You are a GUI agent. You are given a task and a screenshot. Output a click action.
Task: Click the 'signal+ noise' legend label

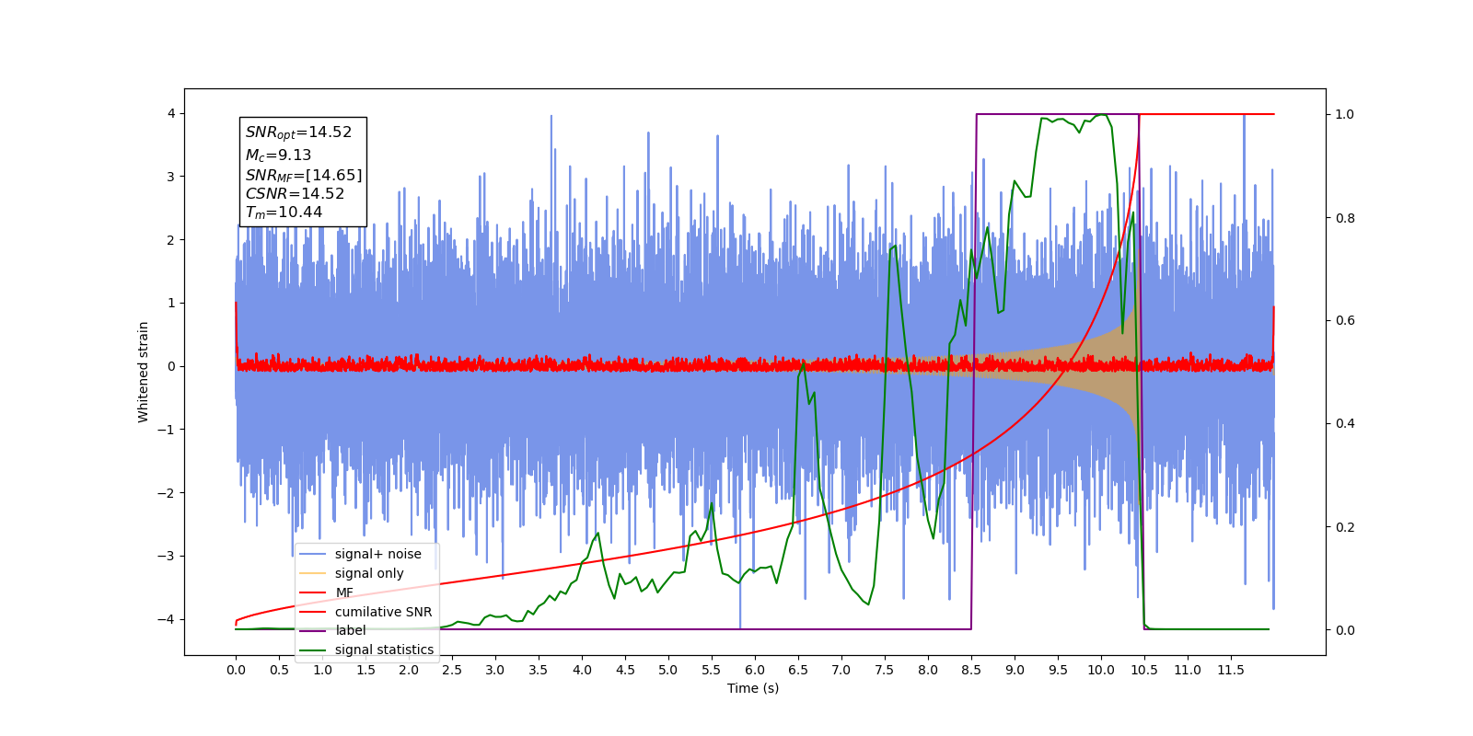pos(377,554)
